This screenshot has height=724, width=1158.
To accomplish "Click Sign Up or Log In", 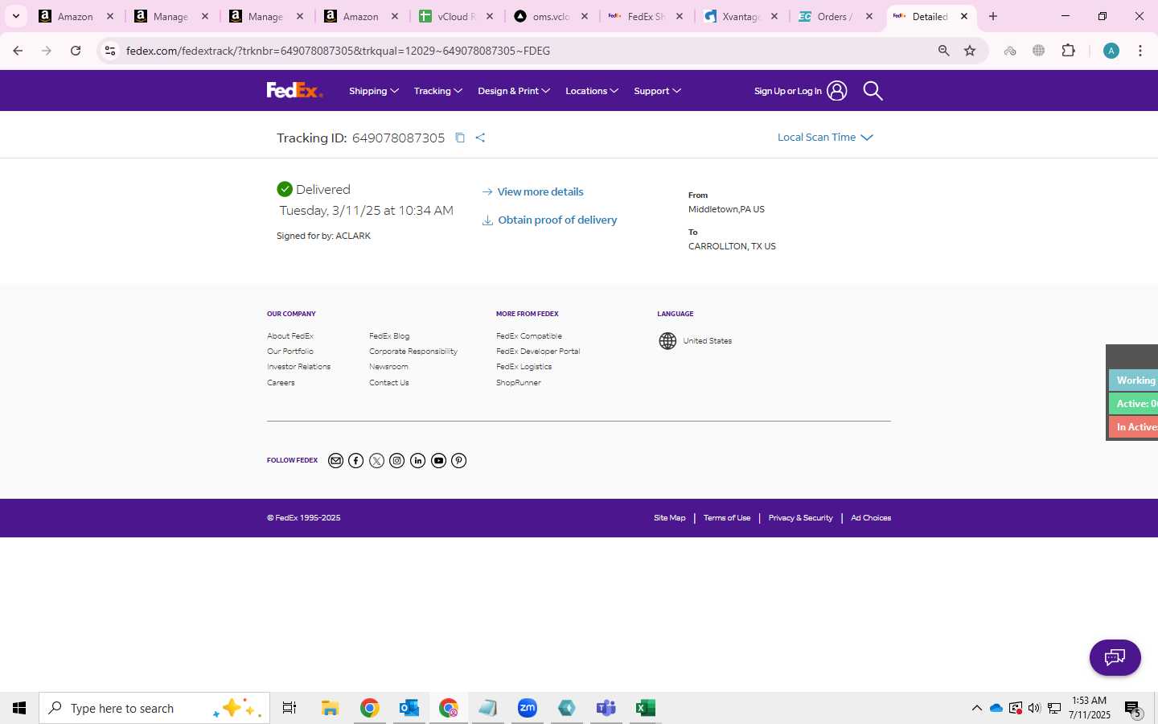I will click(788, 91).
